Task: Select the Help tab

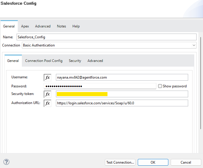Action: point(76,26)
